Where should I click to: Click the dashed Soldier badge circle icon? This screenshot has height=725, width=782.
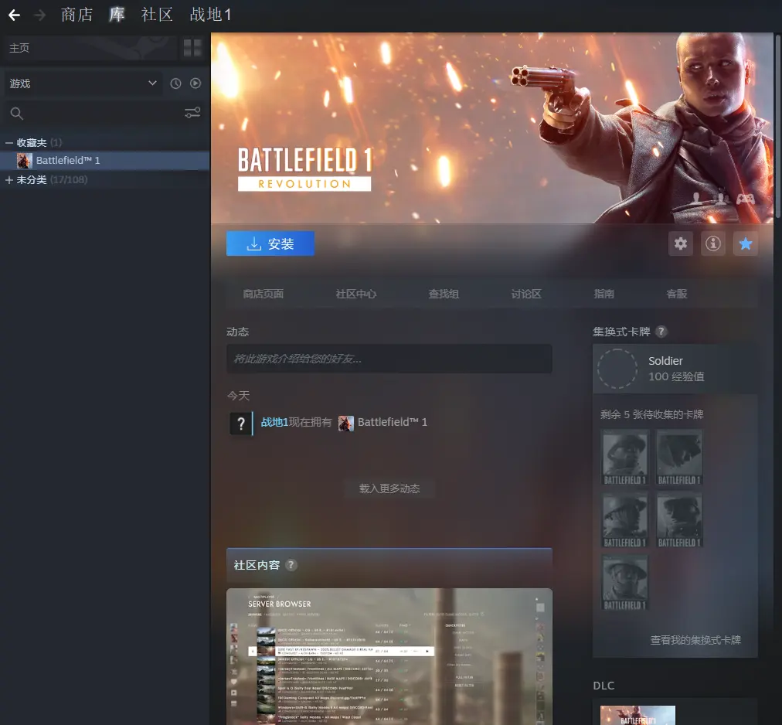coord(617,368)
